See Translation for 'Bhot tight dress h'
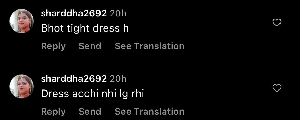The width and height of the screenshot is (300, 120). click(150, 46)
